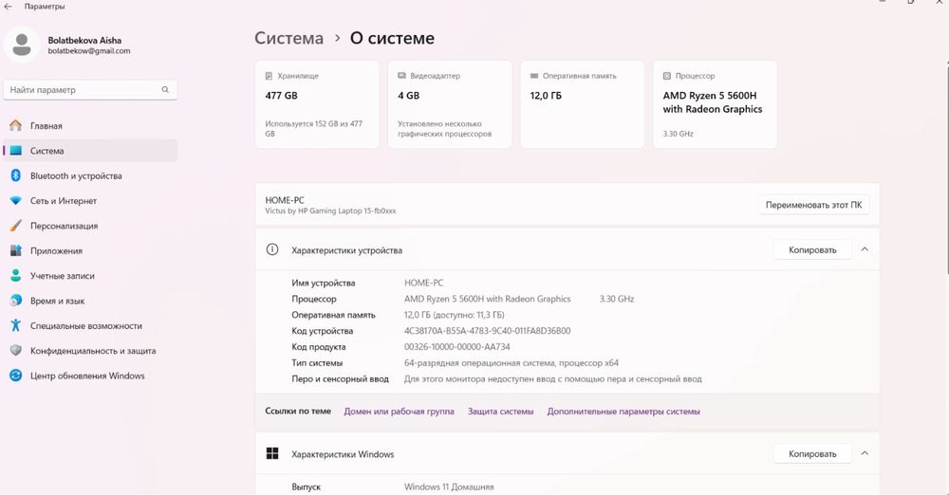Click the search magnifier icon

coord(165,90)
